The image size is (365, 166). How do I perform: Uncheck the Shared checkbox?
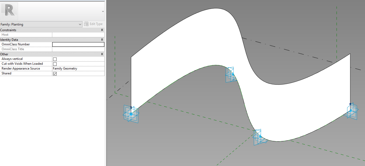tap(55, 73)
